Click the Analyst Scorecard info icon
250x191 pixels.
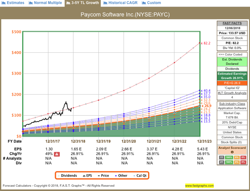tap(232, 152)
